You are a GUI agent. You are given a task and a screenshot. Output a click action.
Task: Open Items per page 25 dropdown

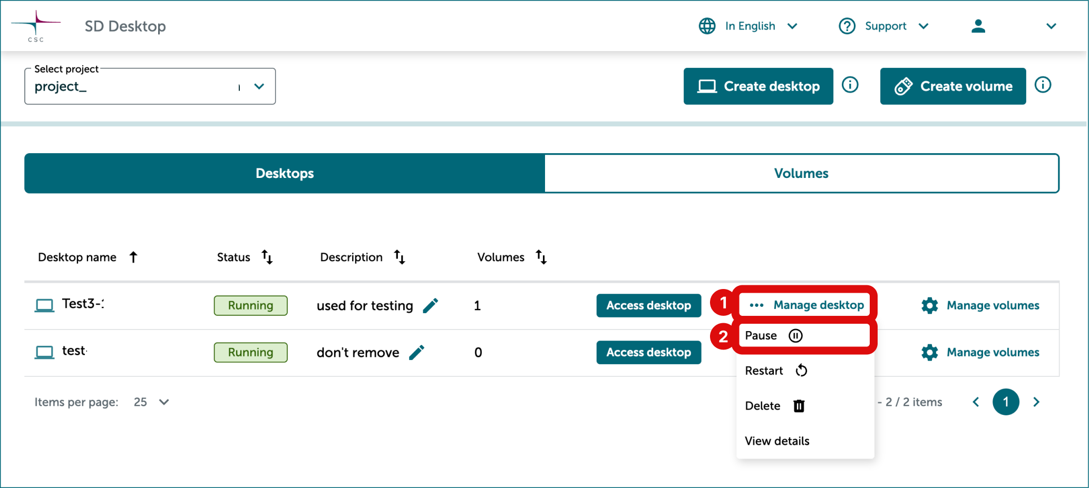pos(151,402)
